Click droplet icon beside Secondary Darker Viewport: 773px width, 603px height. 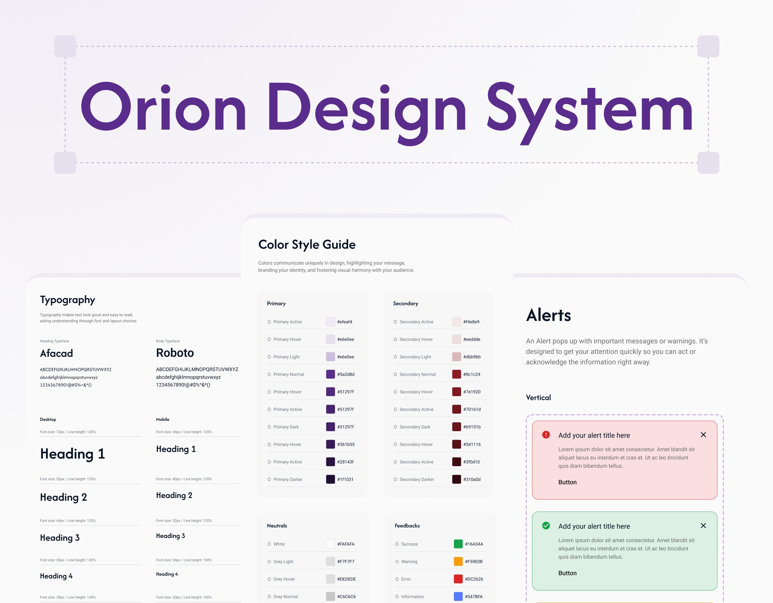395,479
